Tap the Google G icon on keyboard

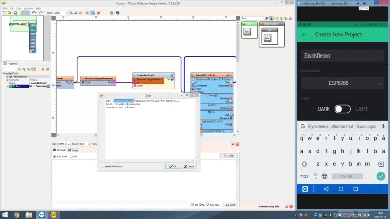pos(303,126)
